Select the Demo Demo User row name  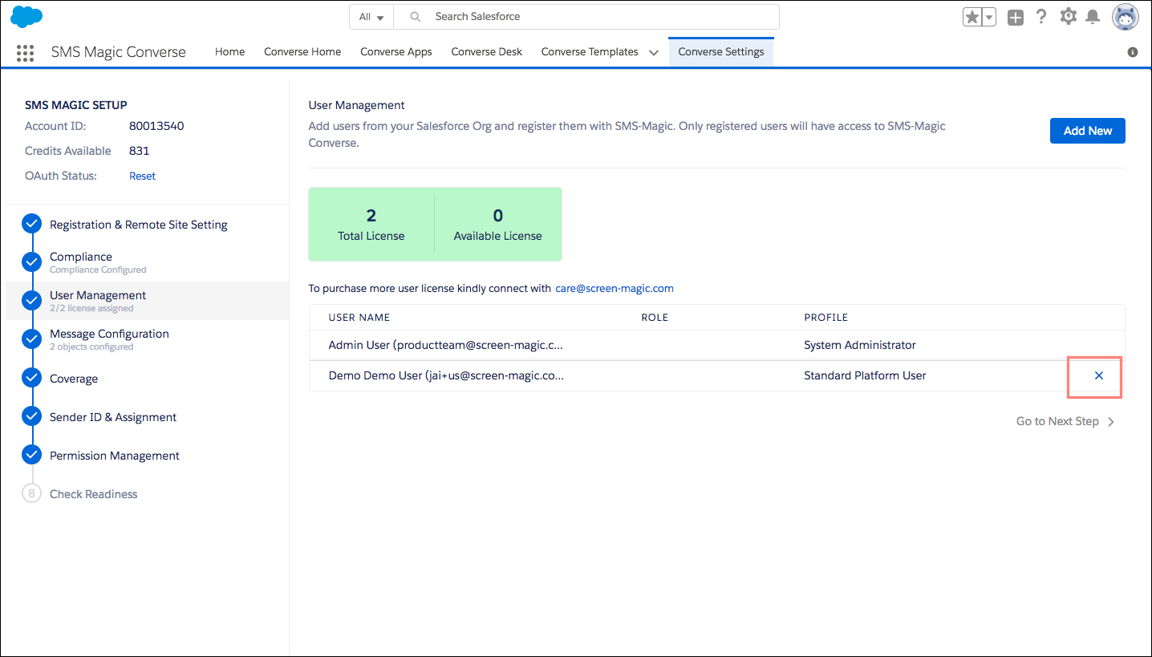[x=446, y=375]
